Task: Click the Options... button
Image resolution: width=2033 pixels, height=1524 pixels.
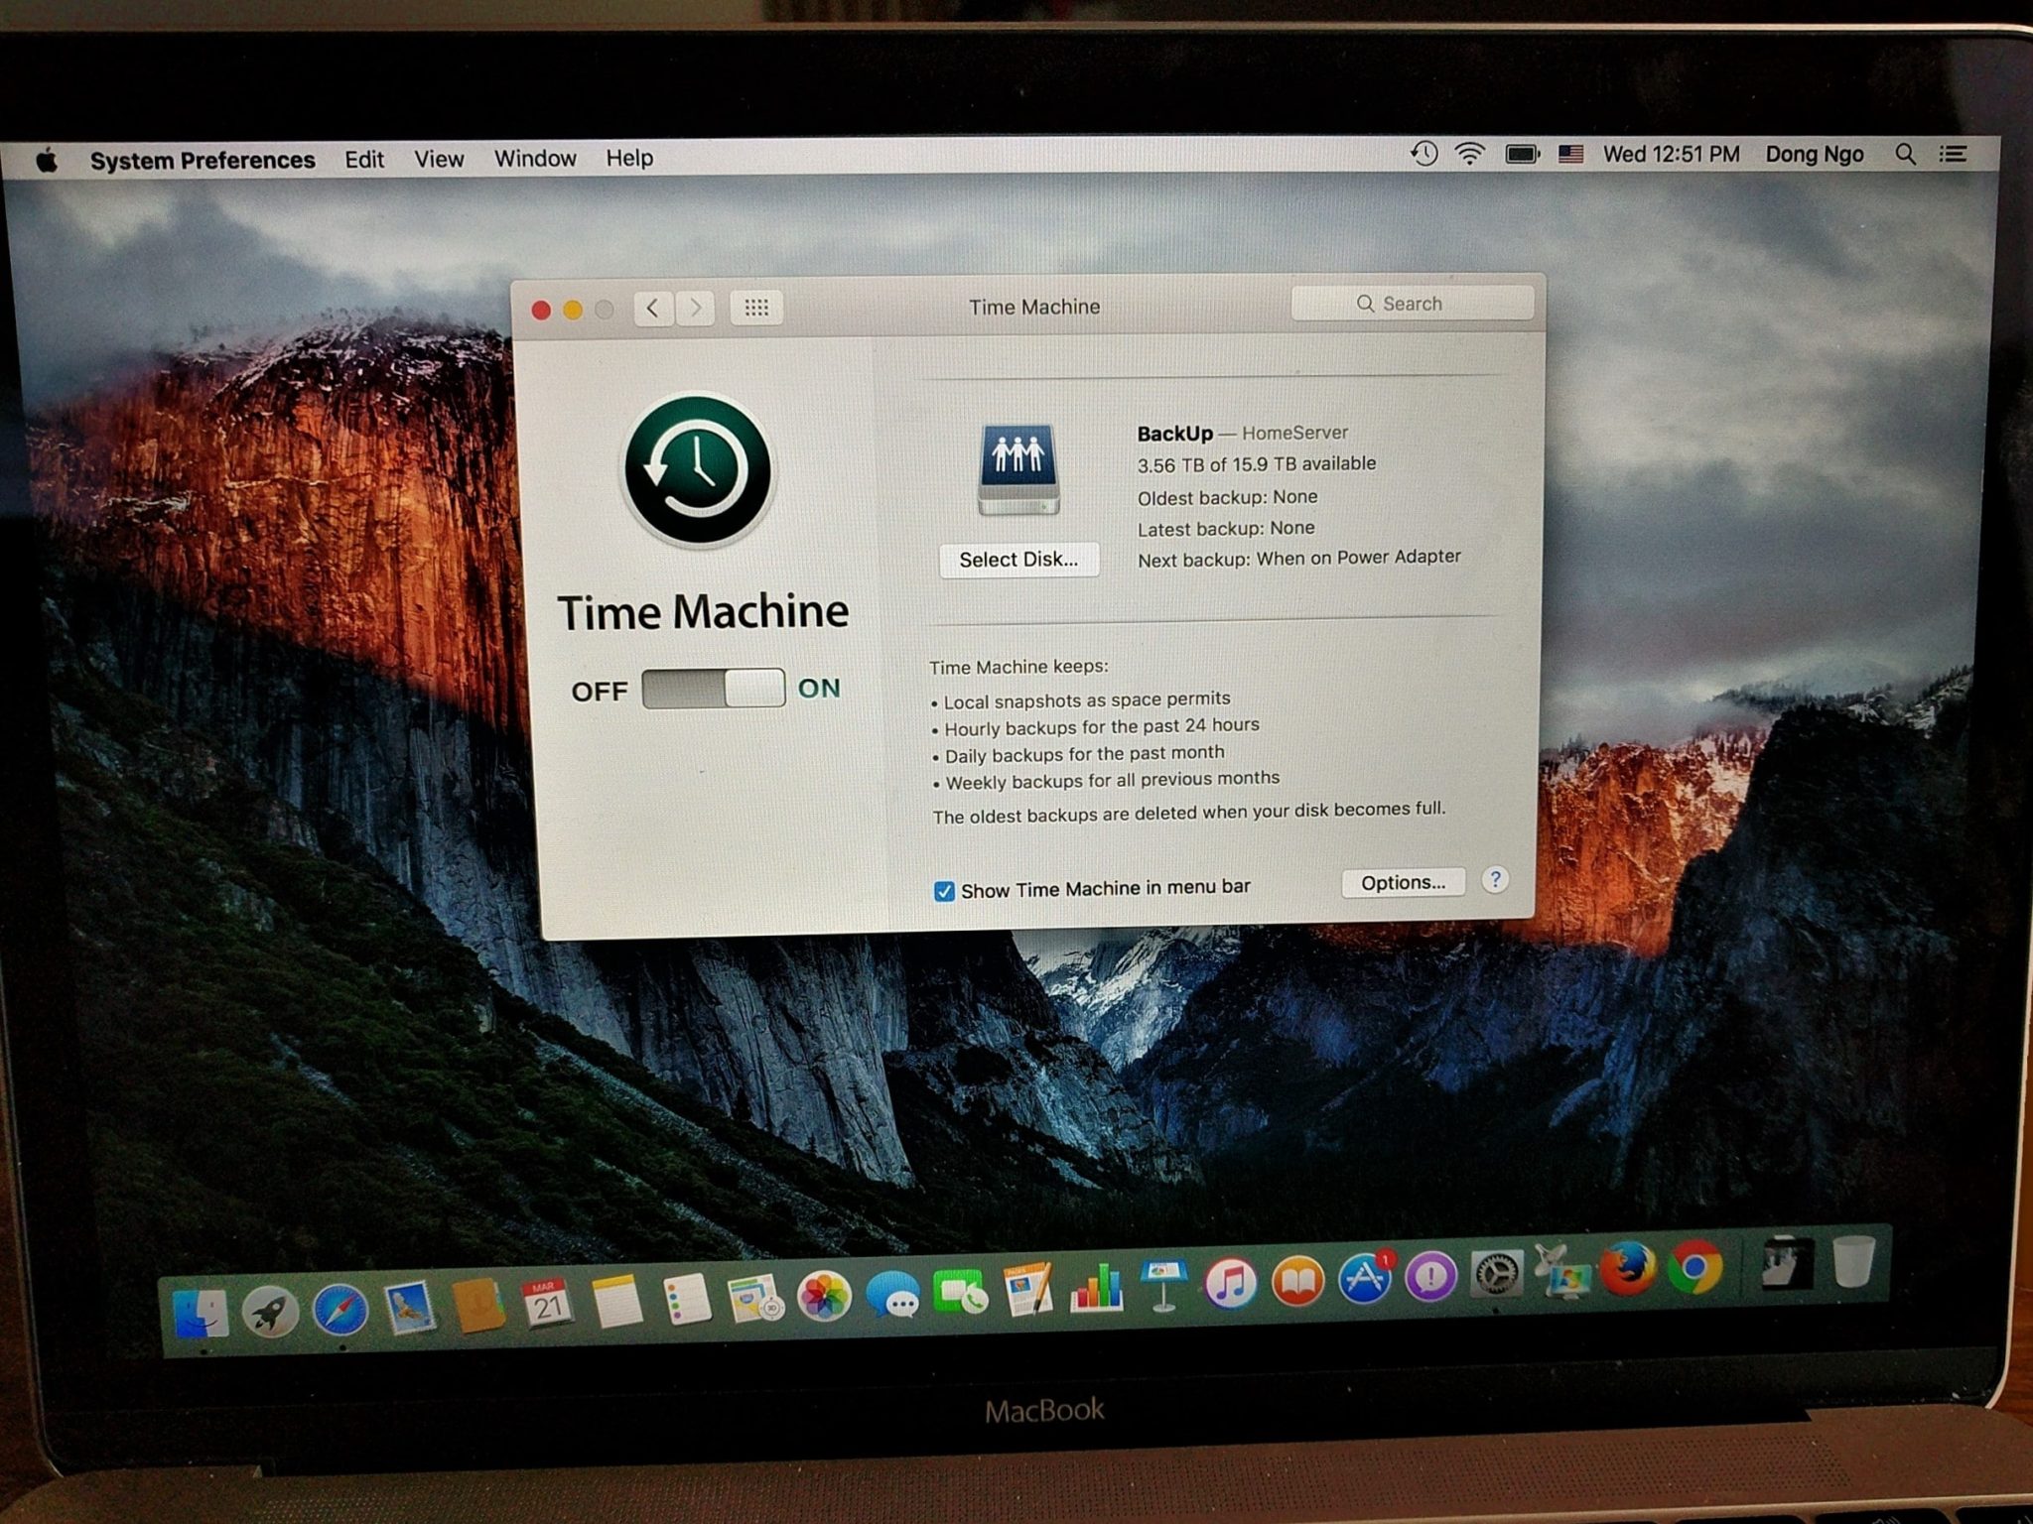Action: point(1403,883)
